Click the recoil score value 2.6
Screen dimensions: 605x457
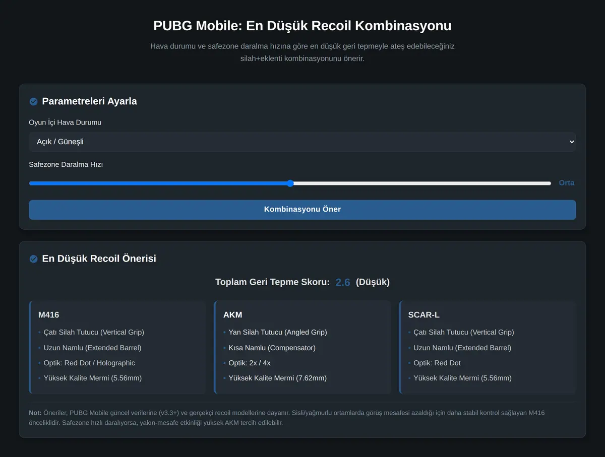point(343,283)
